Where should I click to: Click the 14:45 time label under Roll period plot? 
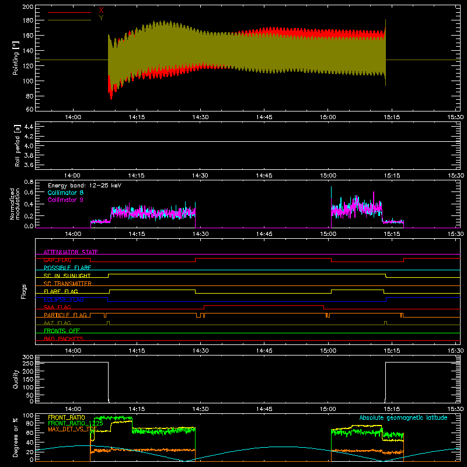pyautogui.click(x=264, y=176)
